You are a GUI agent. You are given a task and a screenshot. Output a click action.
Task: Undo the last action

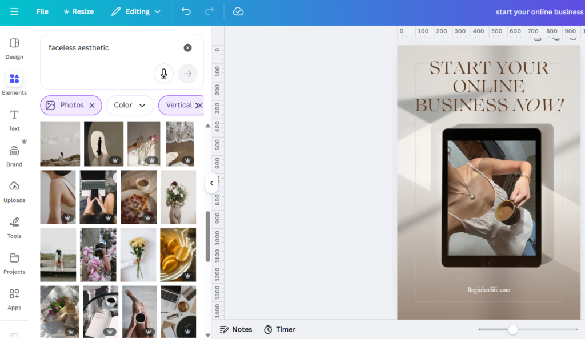coord(186,11)
